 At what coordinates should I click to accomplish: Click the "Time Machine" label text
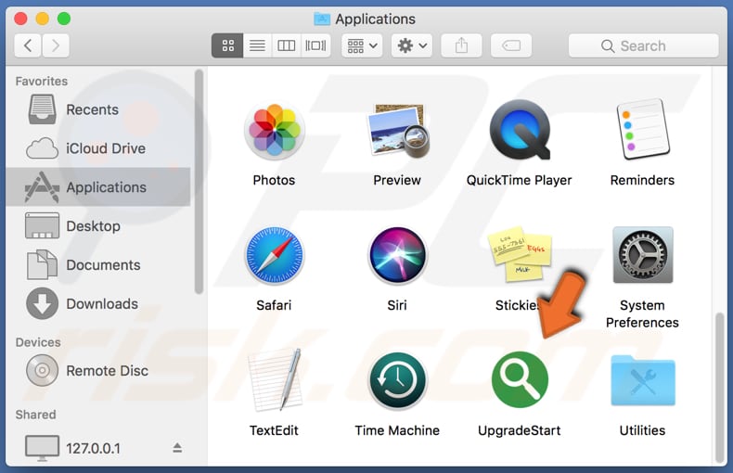pyautogui.click(x=397, y=430)
